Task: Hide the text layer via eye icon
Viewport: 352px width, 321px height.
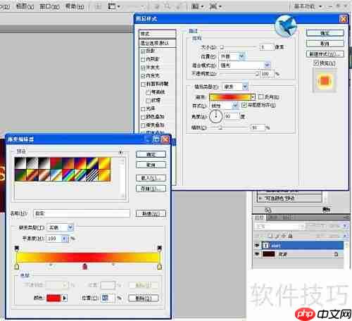Action: point(257,245)
